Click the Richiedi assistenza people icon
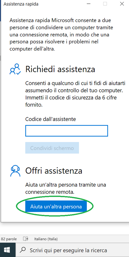Screen dimensions: 129x257 pos(15,69)
